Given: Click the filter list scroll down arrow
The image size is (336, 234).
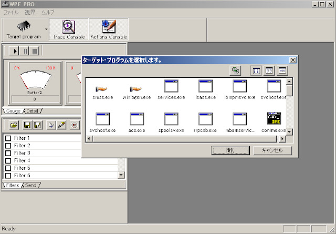Looking at the screenshot, I should pyautogui.click(x=121, y=175).
